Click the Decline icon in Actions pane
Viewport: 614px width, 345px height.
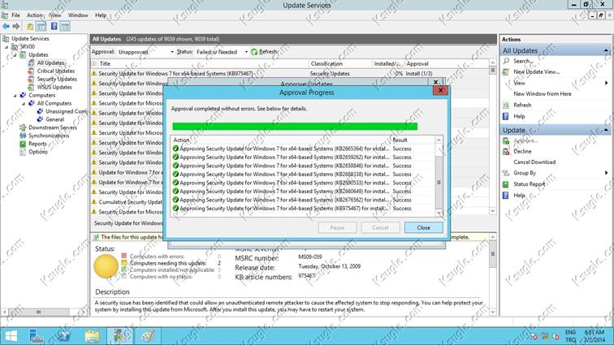pyautogui.click(x=506, y=151)
